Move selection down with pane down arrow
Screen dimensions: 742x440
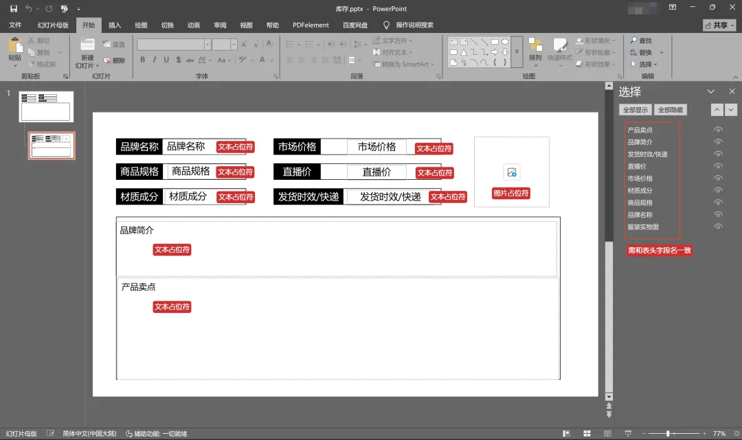(731, 110)
